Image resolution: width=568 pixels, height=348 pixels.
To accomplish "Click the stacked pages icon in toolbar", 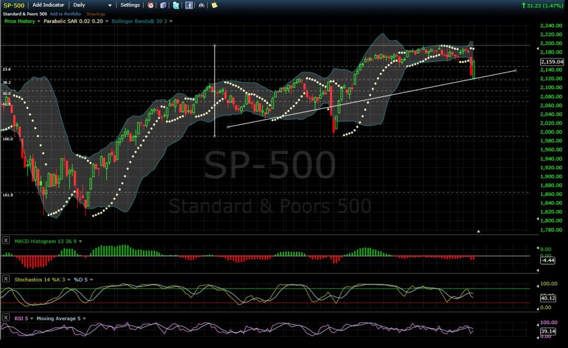I will pos(163,5).
